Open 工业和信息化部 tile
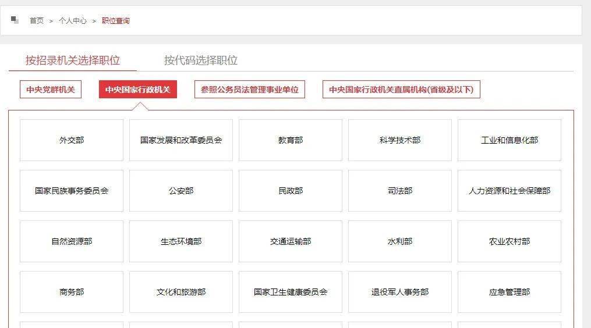The image size is (591, 328). point(509,140)
